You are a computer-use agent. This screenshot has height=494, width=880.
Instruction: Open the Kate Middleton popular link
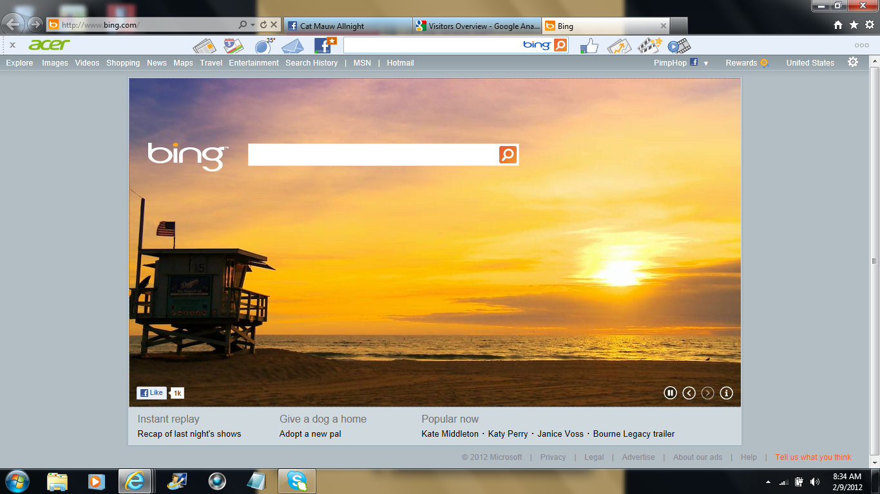click(x=450, y=434)
